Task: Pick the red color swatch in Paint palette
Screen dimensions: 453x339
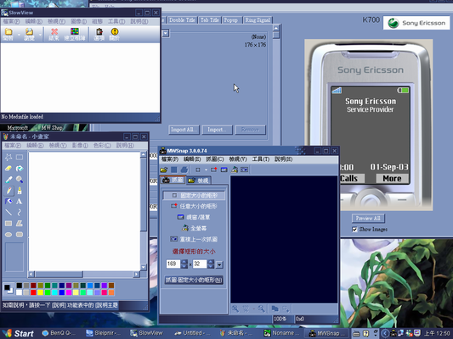Action: click(x=33, y=292)
